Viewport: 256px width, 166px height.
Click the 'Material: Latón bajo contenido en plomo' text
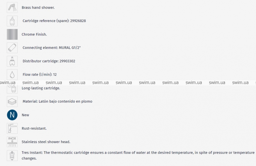[57, 101]
